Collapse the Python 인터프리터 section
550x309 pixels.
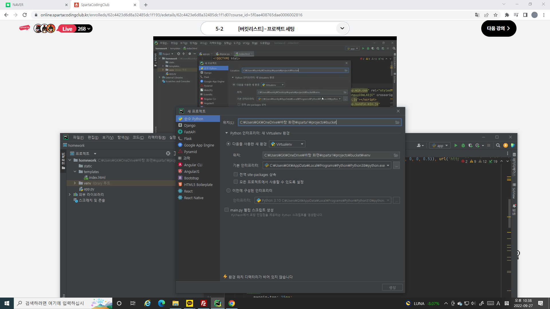(227, 133)
